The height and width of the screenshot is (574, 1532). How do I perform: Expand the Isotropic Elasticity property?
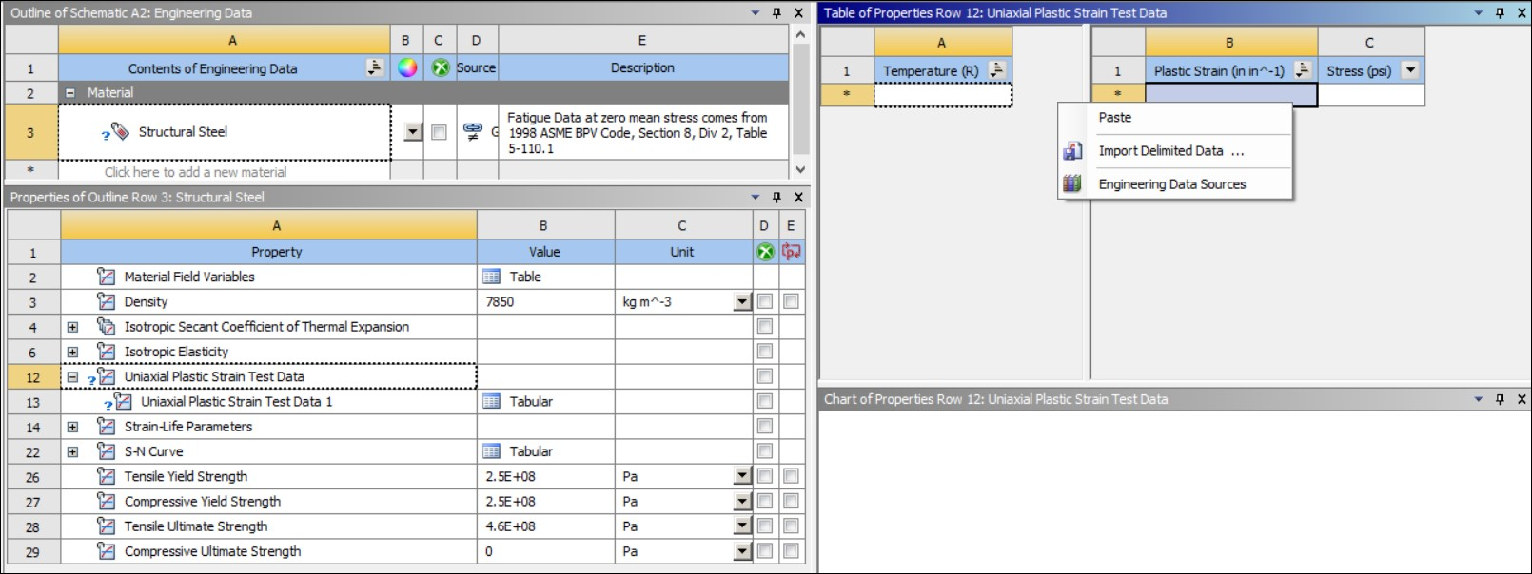[72, 352]
